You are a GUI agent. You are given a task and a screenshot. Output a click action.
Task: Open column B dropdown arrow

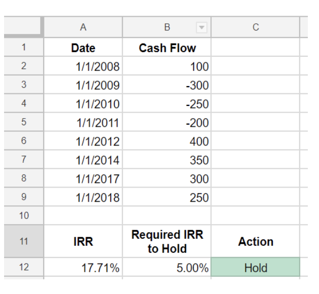202,27
